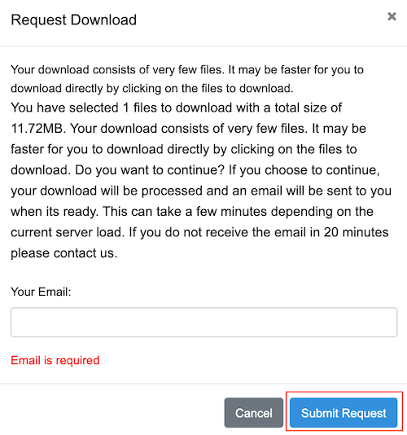Click 'an email will be sent to you' text

click(312, 191)
